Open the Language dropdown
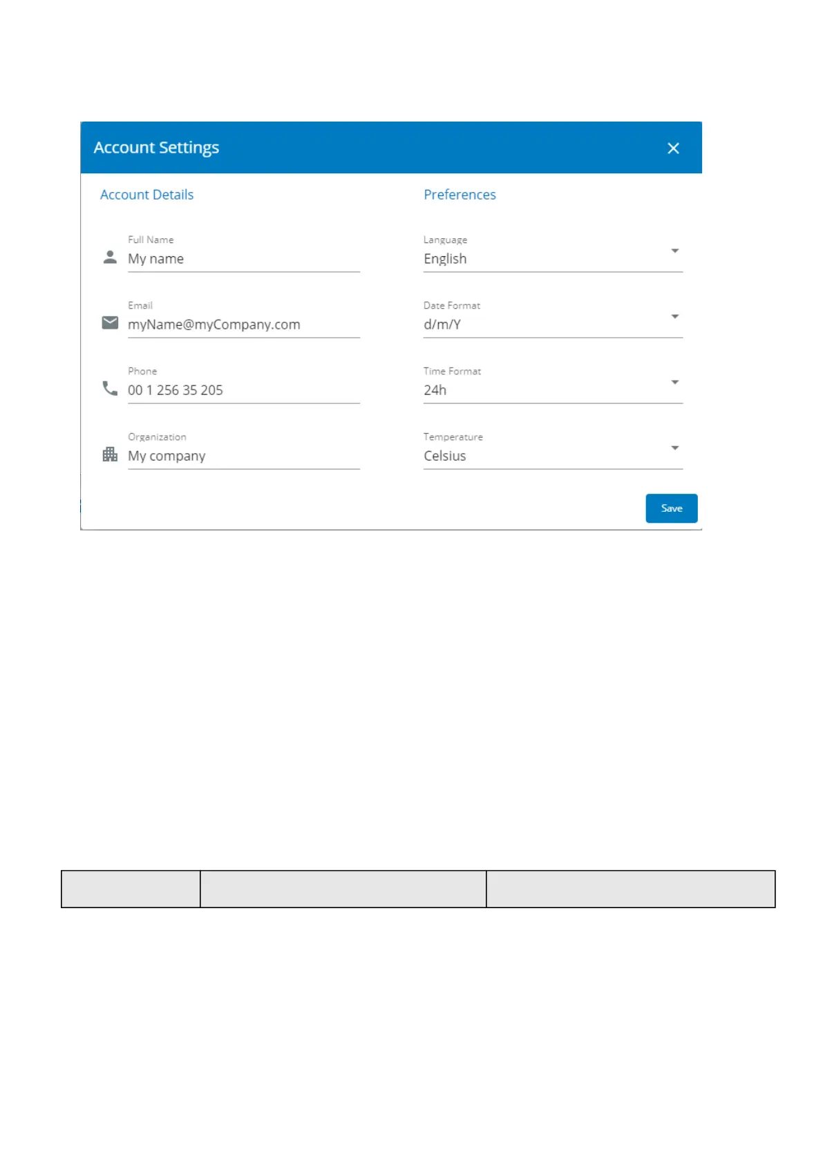Image resolution: width=823 pixels, height=1163 pixels. pyautogui.click(x=674, y=251)
